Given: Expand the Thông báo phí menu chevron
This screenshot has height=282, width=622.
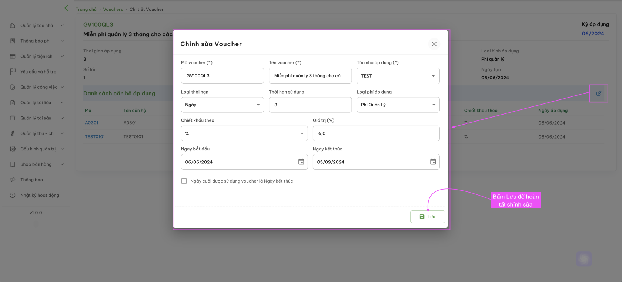Looking at the screenshot, I should pos(62,41).
